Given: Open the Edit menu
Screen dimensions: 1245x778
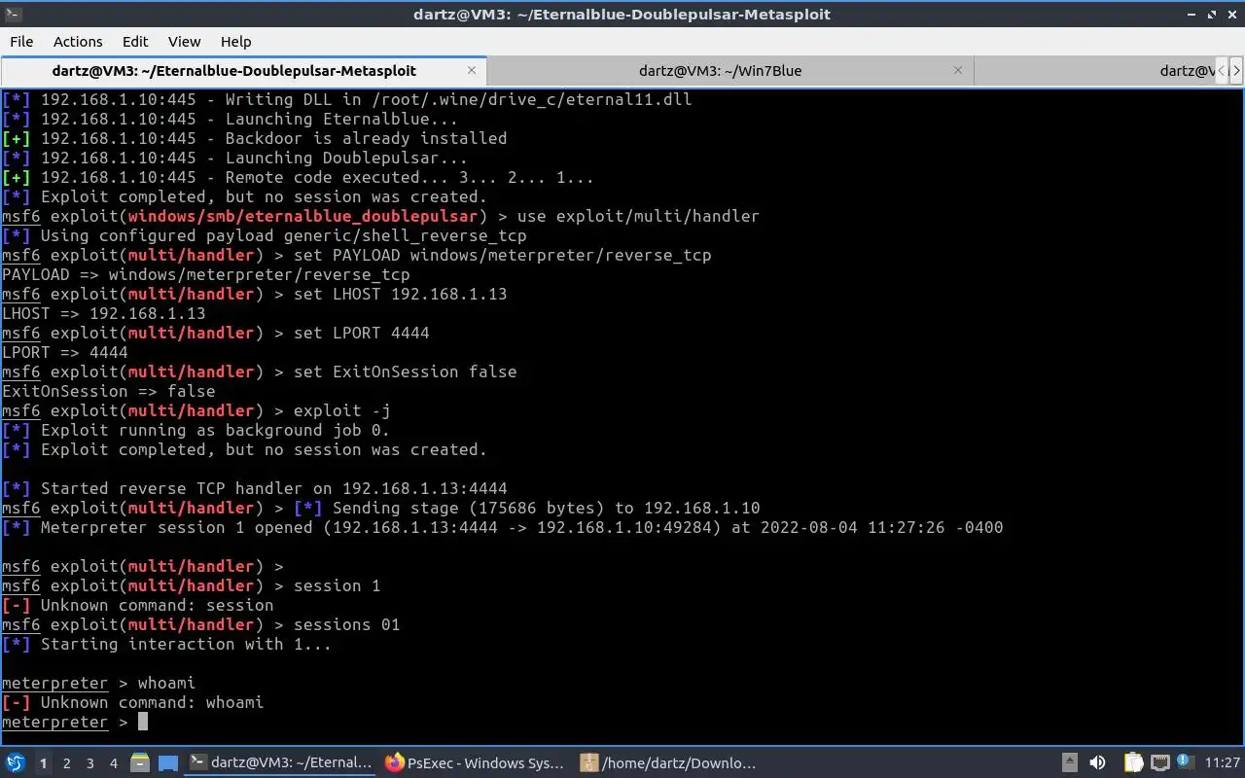Looking at the screenshot, I should 135,42.
